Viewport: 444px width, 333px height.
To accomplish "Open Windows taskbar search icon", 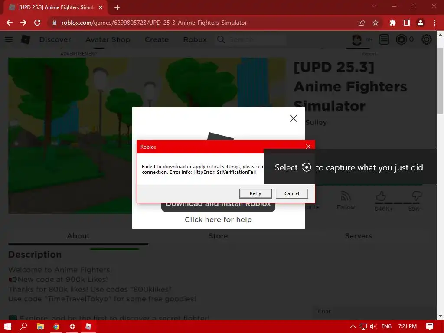I will coord(23,326).
